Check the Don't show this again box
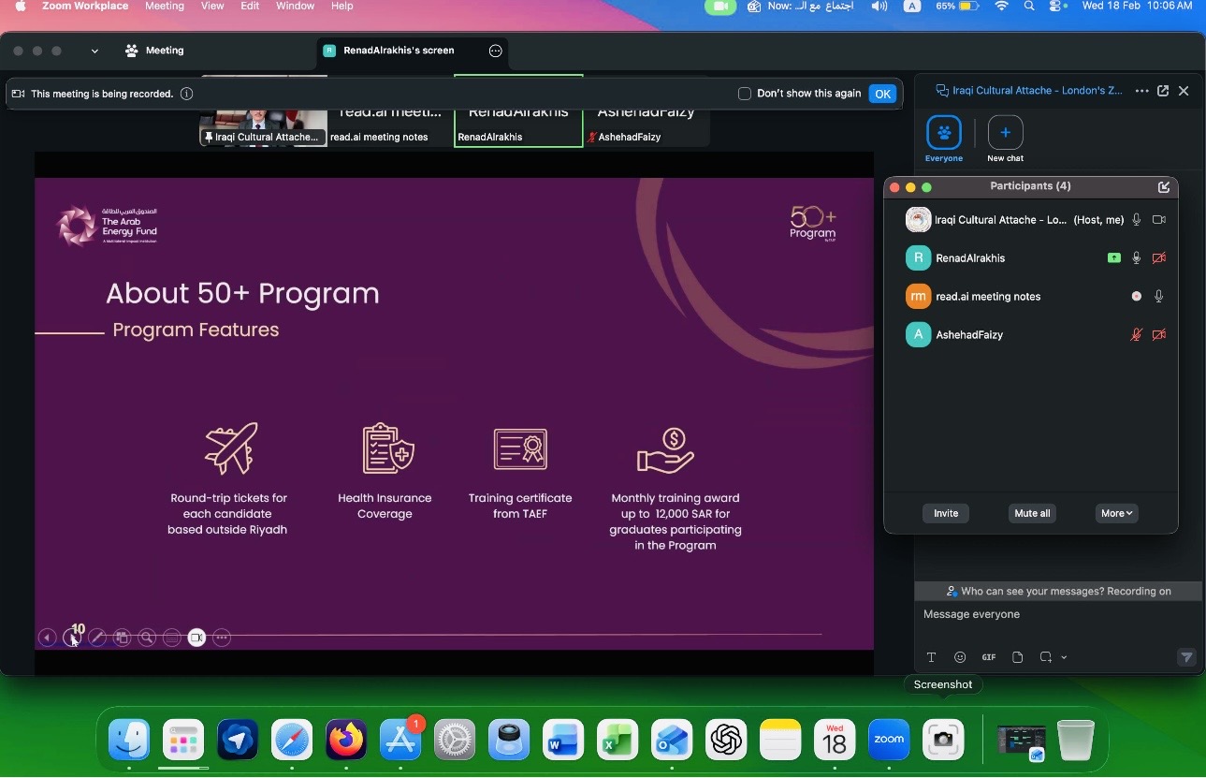The width and height of the screenshot is (1206, 778). (x=745, y=94)
